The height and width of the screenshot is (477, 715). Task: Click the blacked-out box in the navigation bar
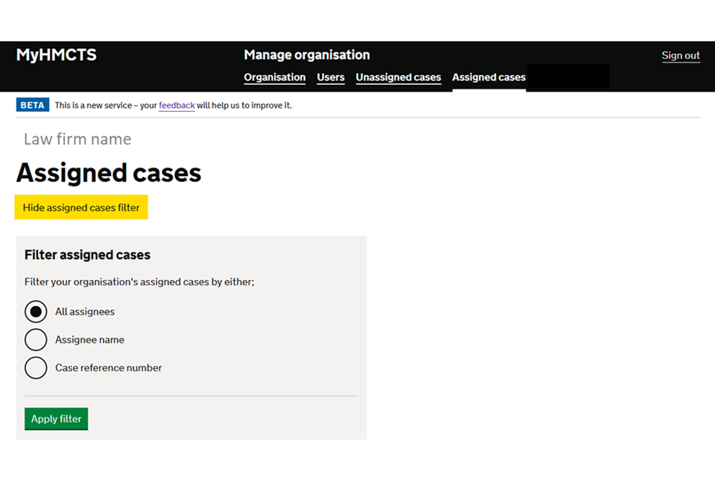point(568,77)
